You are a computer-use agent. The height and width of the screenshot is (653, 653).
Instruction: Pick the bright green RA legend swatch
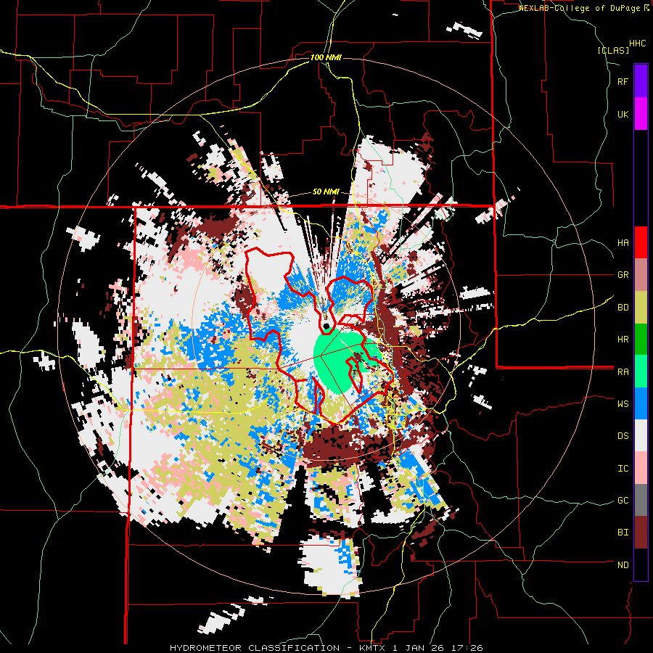click(x=641, y=371)
